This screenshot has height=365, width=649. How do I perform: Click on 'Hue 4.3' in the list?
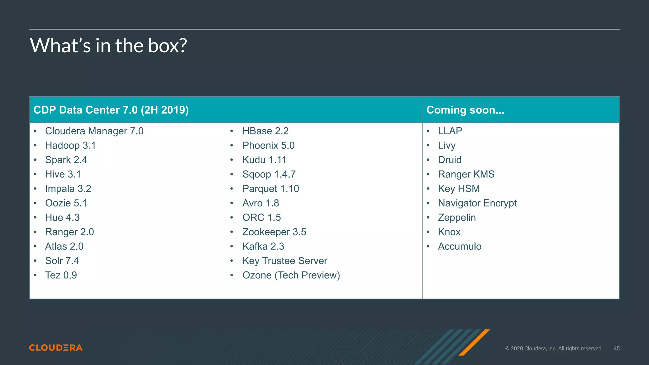pyautogui.click(x=62, y=217)
